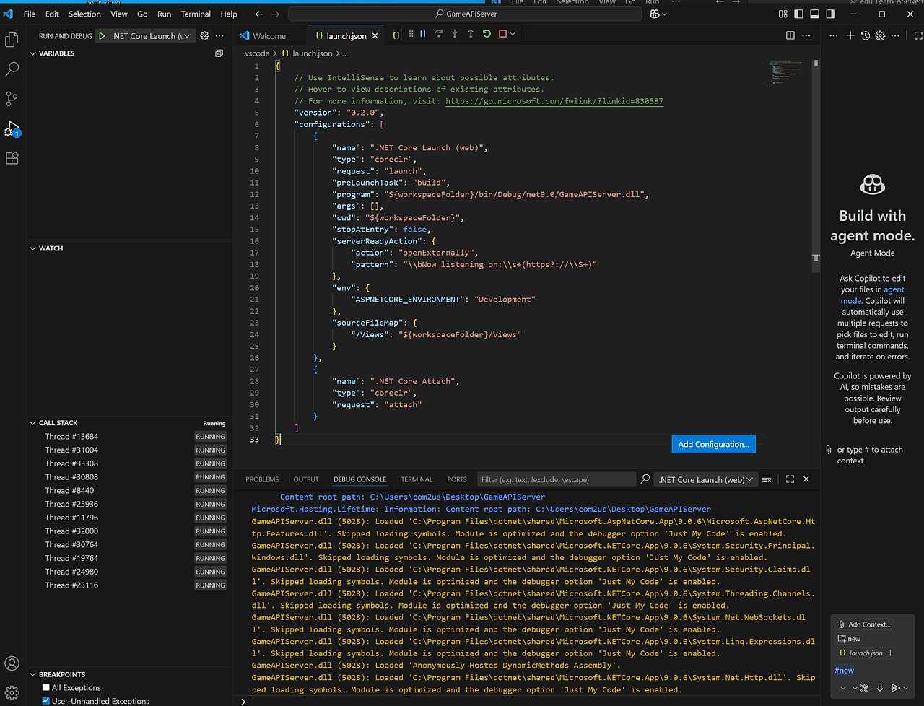Collapse the Watch section
This screenshot has height=706, width=924.
[x=33, y=248]
